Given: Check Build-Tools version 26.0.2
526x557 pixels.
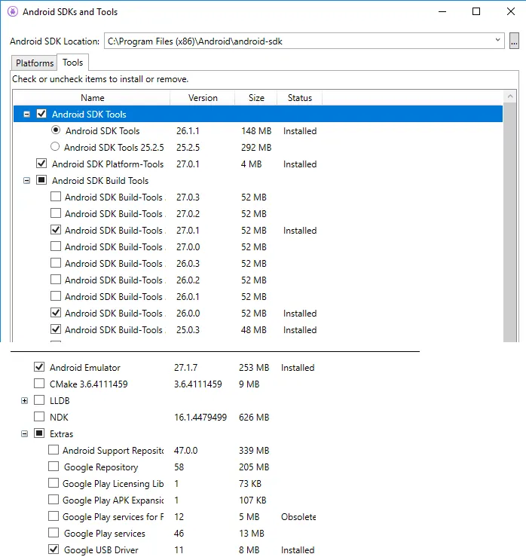Looking at the screenshot, I should [56, 279].
